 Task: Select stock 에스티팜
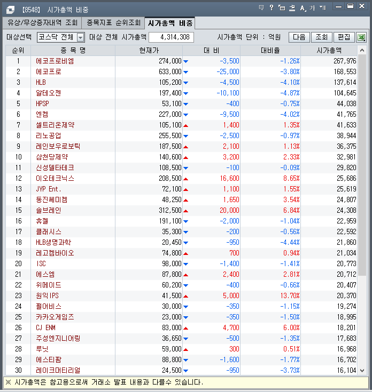coord(48,360)
